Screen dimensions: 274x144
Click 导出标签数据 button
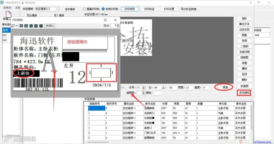tap(189, 9)
